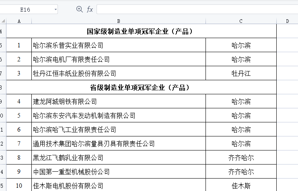
Task: Select cell 中国第一重型机械股份公司
Action: coord(119,171)
